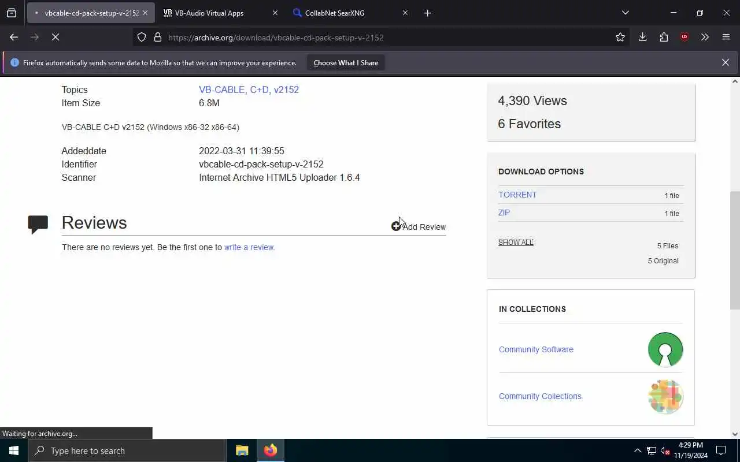Close the VB-Audio Virtual Apps tab
The image size is (740, 462).
[275, 13]
